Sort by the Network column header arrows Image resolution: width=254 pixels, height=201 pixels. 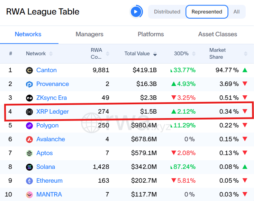click(51, 54)
